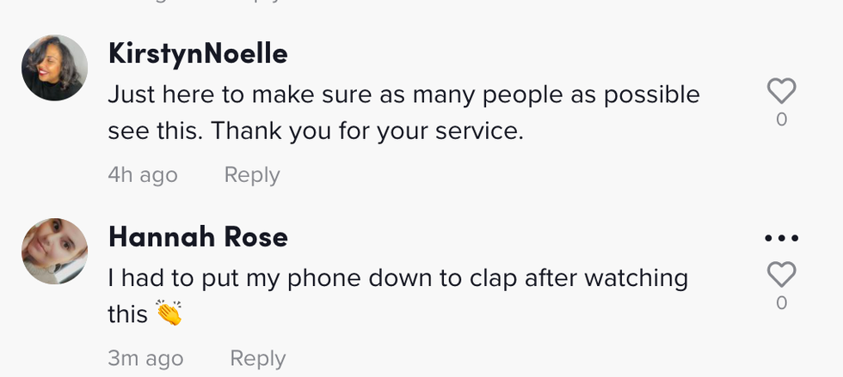The image size is (843, 377).
Task: Reply to KirstynNoelle's comment
Action: [251, 175]
